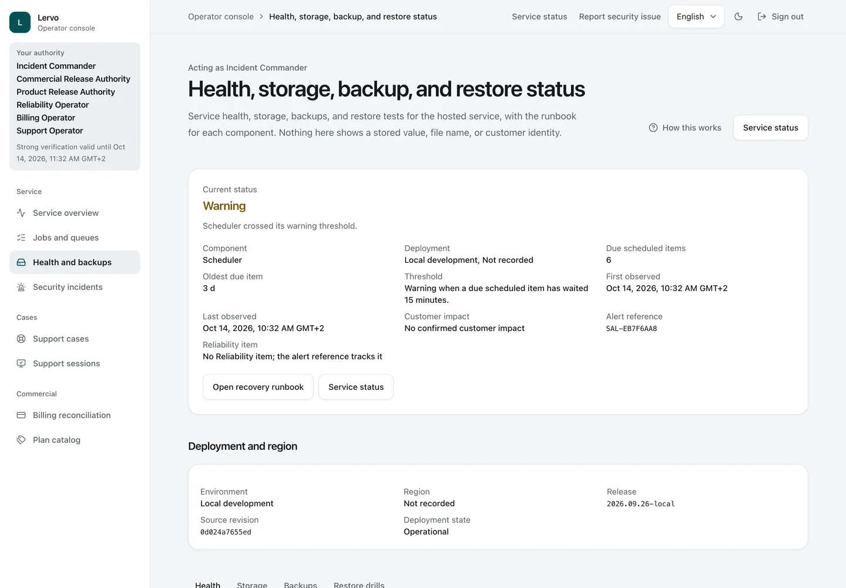Image resolution: width=846 pixels, height=588 pixels.
Task: Click the Billing reconciliation card icon
Action: tap(21, 415)
